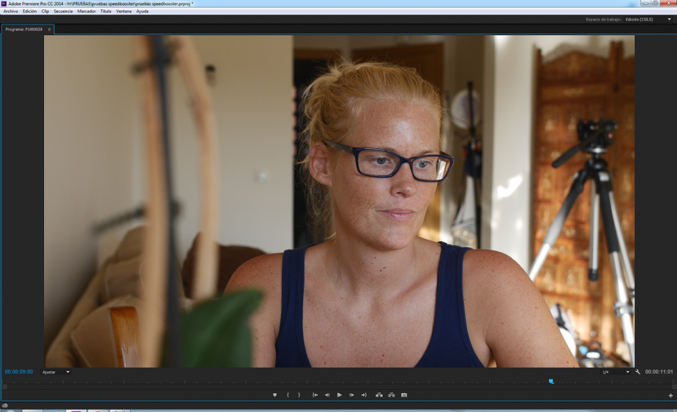Viewport: 677px width, 412px height.
Task: Go to Out point button
Action: coord(364,394)
